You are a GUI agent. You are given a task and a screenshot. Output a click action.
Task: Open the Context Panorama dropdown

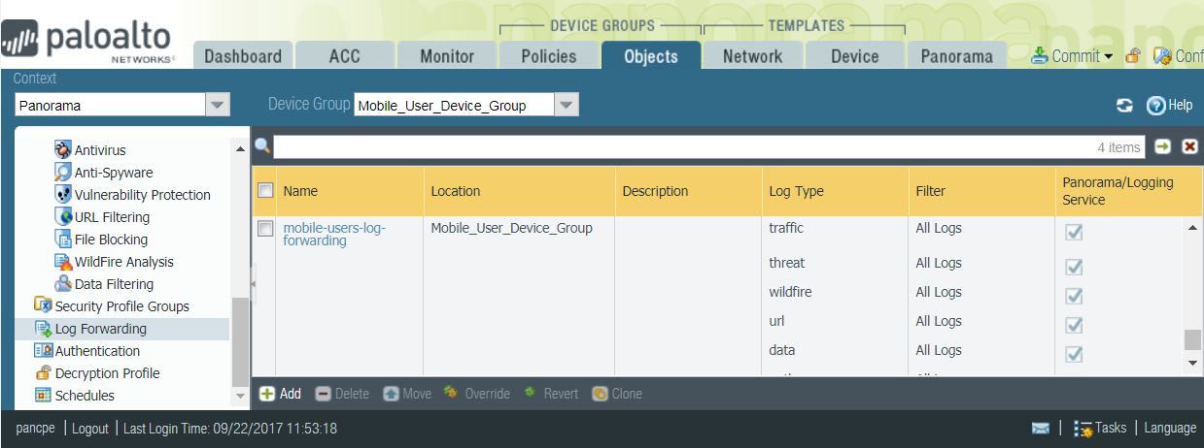218,105
